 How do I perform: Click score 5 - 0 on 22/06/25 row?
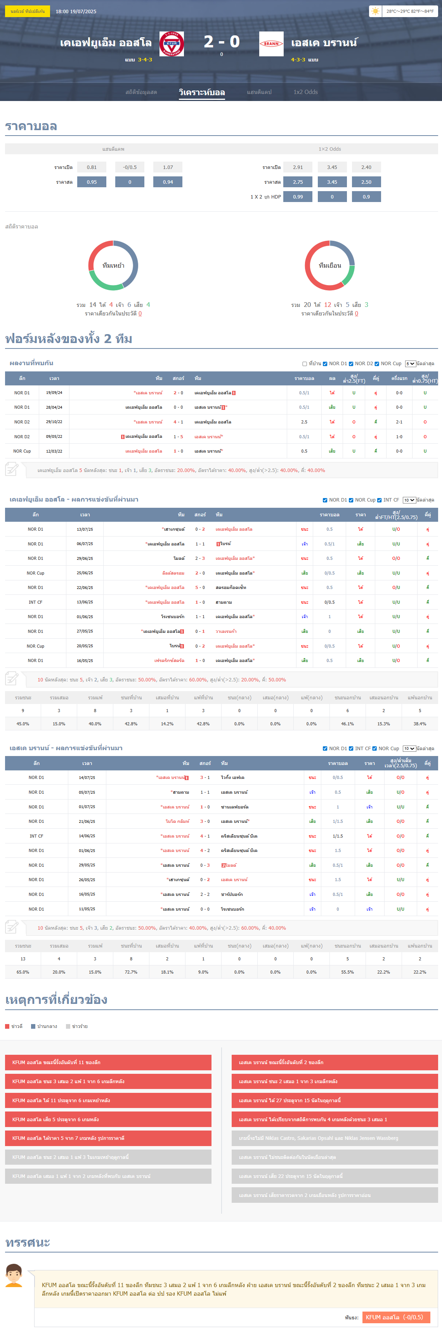point(200,588)
